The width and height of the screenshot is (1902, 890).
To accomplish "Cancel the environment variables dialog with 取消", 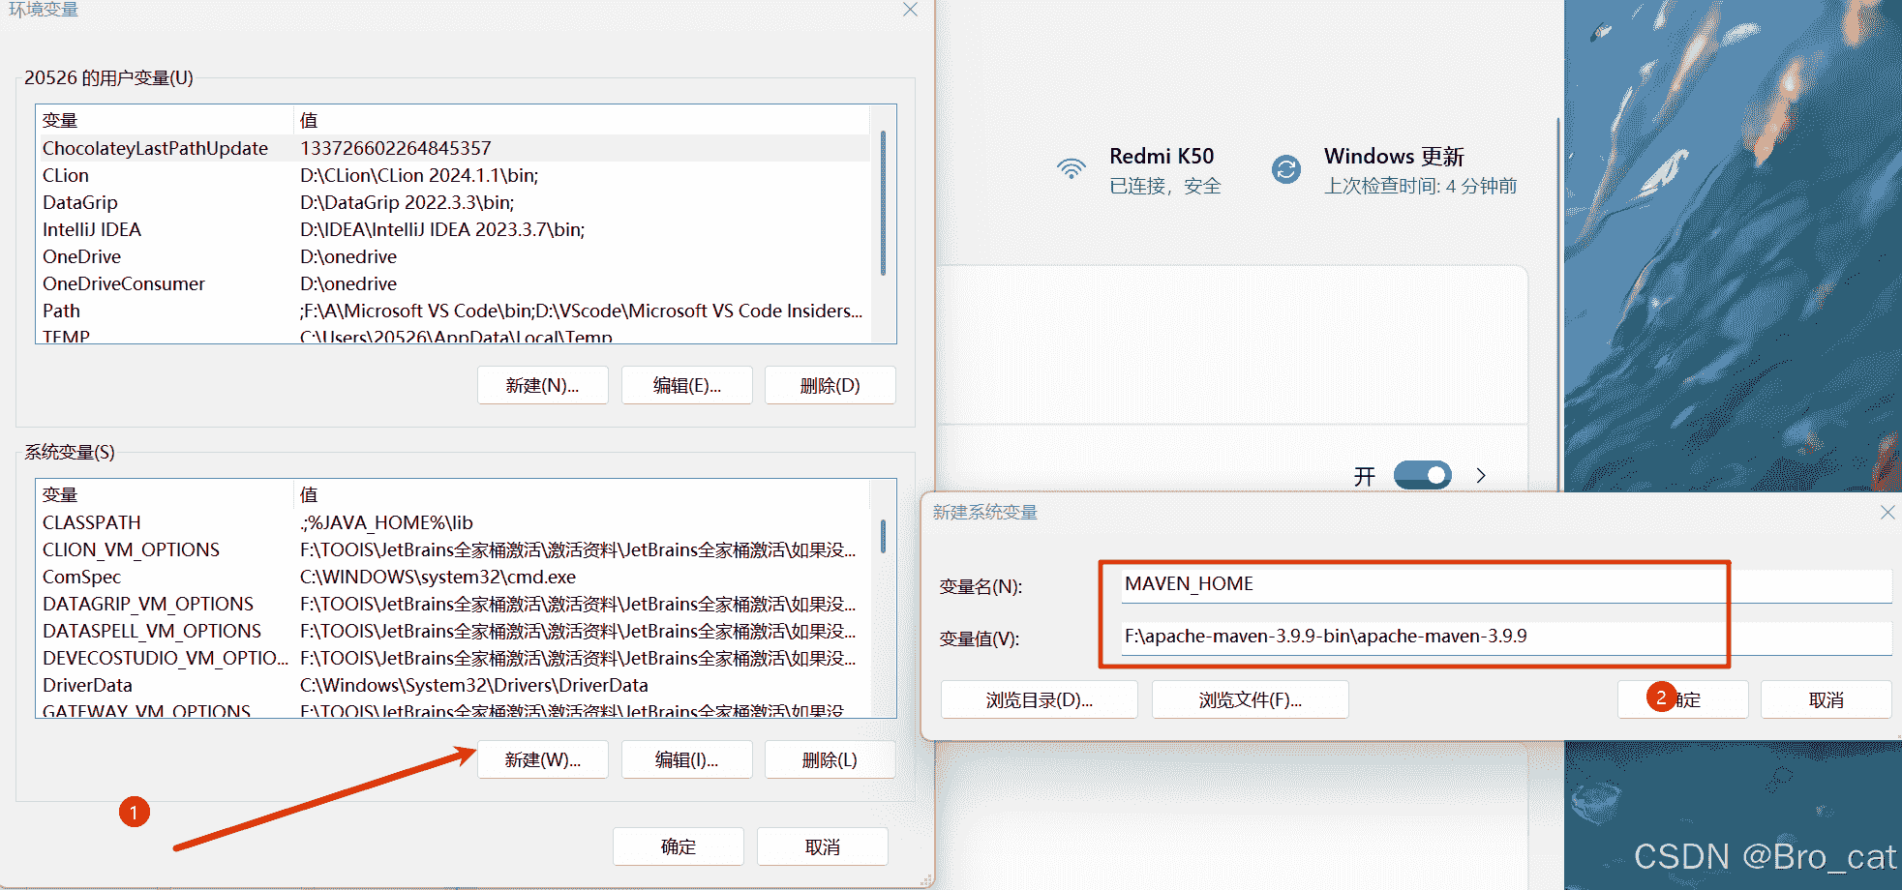I will 822,846.
